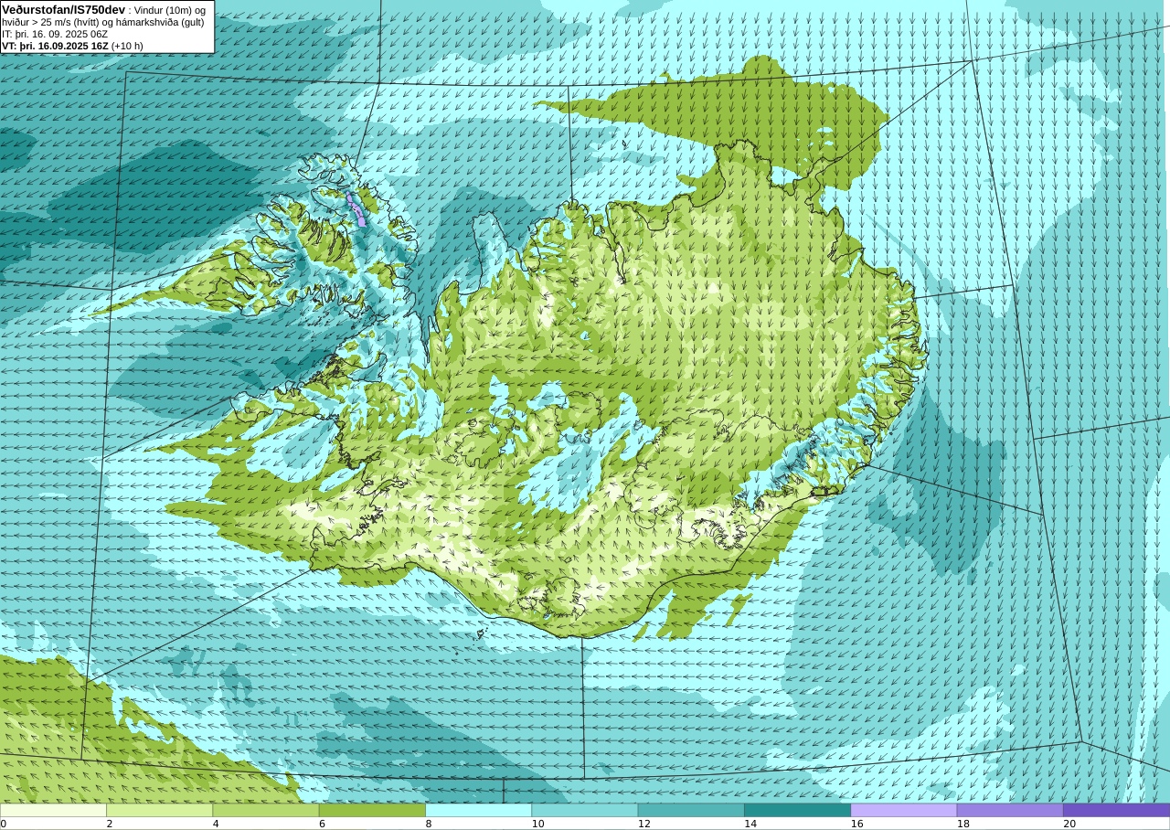Image resolution: width=1170 pixels, height=830 pixels.
Task: Click the pale cyan 8–10 m/s legend swatch
Action: (478, 810)
